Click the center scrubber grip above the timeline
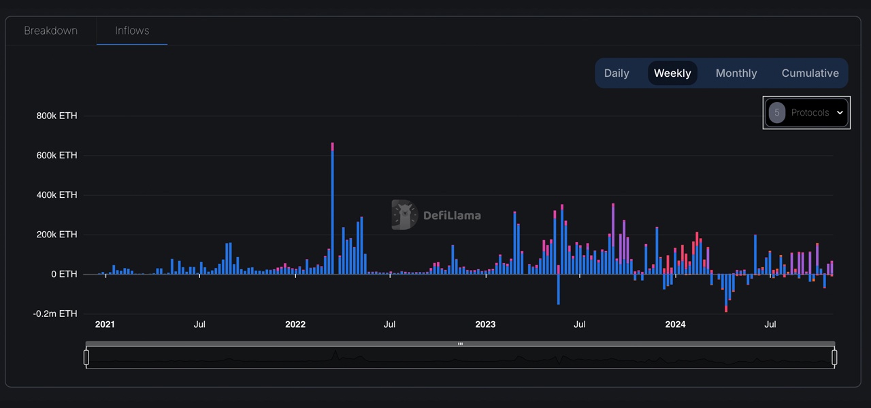This screenshot has height=408, width=871. 460,344
